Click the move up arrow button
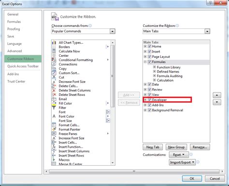229x186 pixels. tap(217, 95)
